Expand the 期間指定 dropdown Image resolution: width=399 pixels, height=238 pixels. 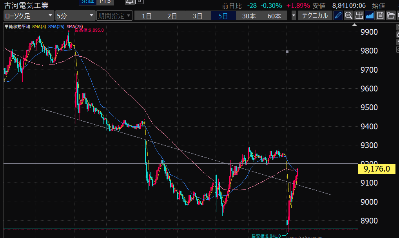click(114, 16)
